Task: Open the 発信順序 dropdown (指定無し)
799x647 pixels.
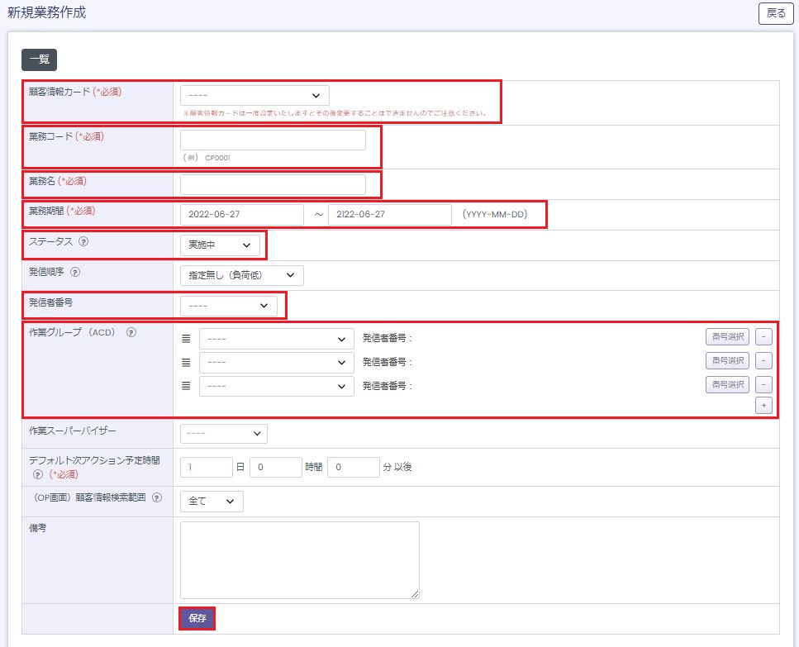Action: (241, 275)
